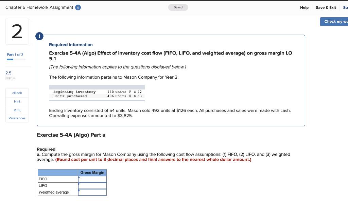Open the References panel
This screenshot has width=348, height=202.
pyautogui.click(x=17, y=118)
